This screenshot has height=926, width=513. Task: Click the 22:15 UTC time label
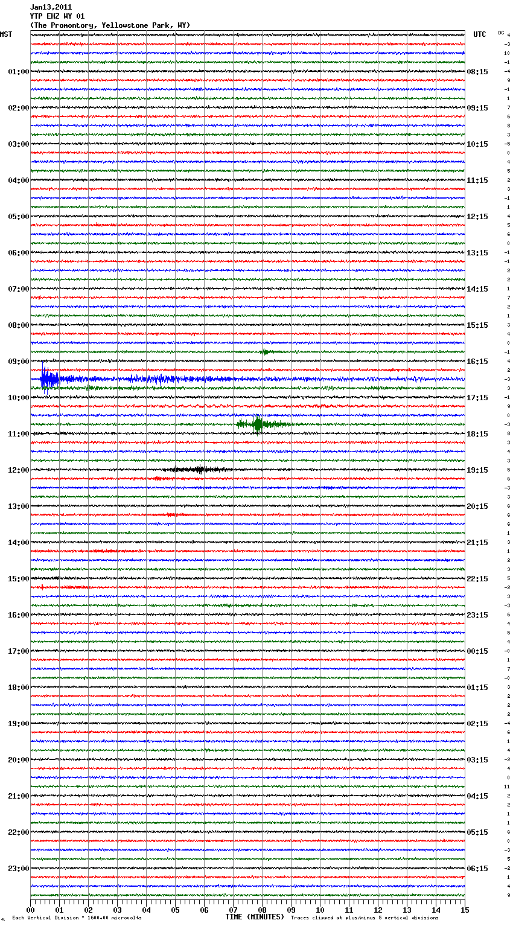tap(477, 579)
